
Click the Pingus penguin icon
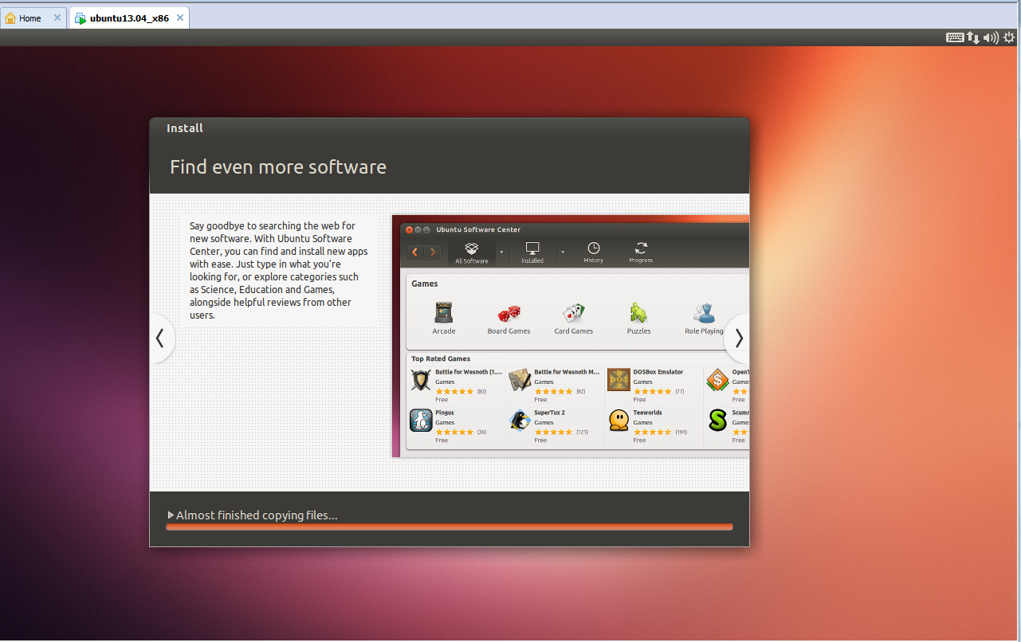click(421, 421)
